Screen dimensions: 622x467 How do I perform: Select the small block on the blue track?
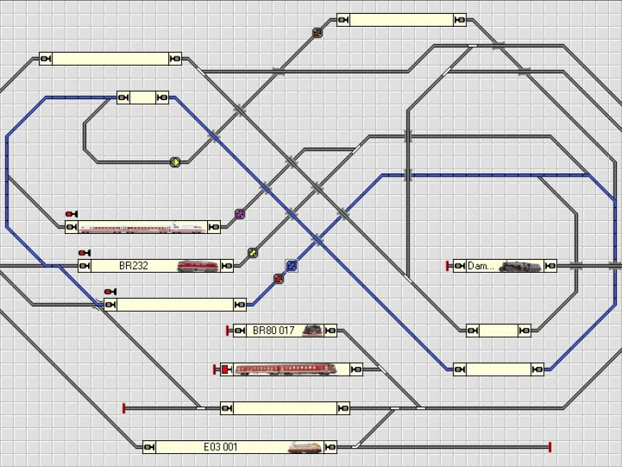(142, 98)
